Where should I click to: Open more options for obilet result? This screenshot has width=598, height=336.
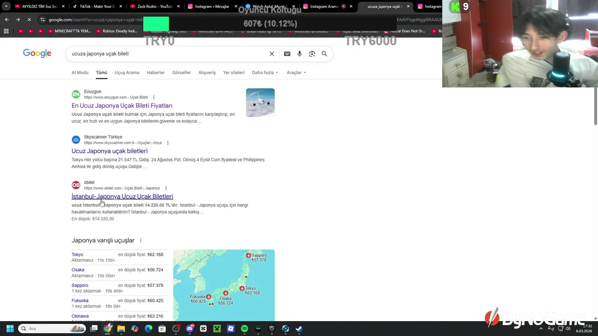click(x=166, y=188)
